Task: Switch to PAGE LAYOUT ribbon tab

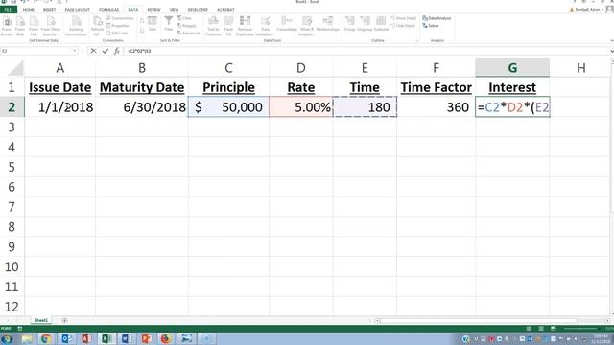Action: pyautogui.click(x=77, y=10)
